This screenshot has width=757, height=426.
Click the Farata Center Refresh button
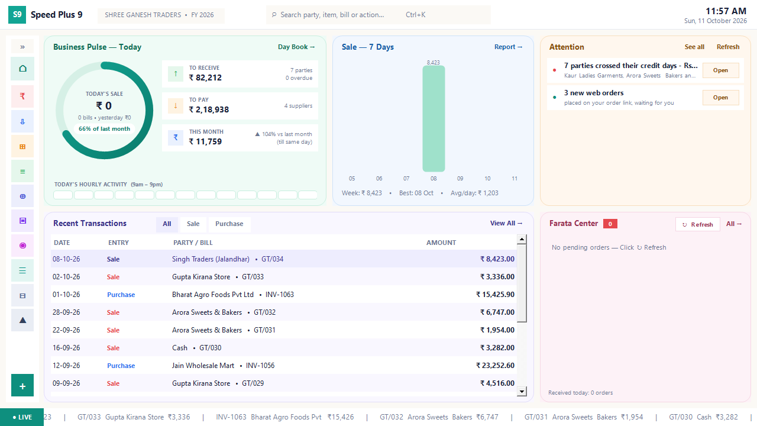tap(698, 224)
